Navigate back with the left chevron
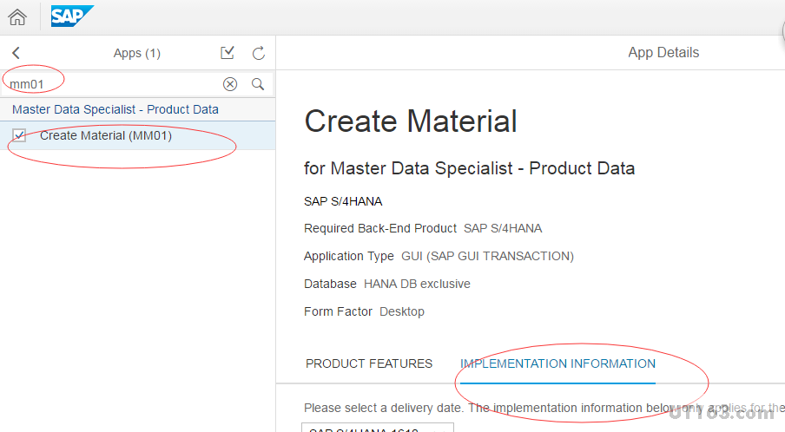This screenshot has width=785, height=432. point(16,53)
